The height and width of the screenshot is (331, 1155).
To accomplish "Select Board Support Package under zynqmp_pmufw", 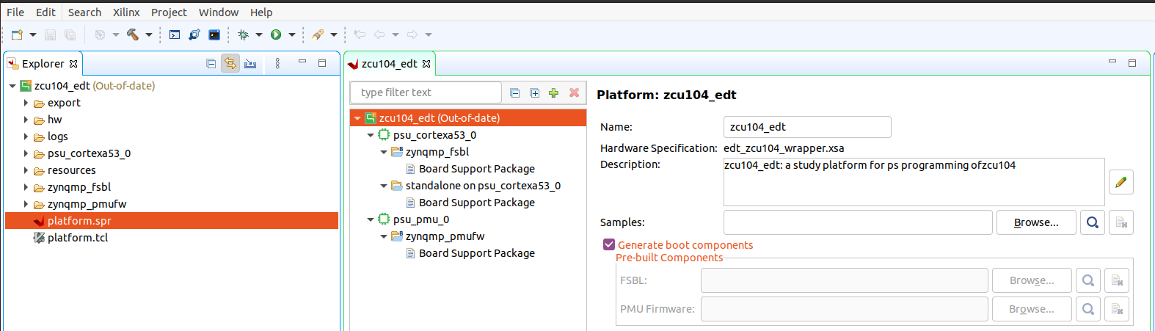I will point(476,253).
